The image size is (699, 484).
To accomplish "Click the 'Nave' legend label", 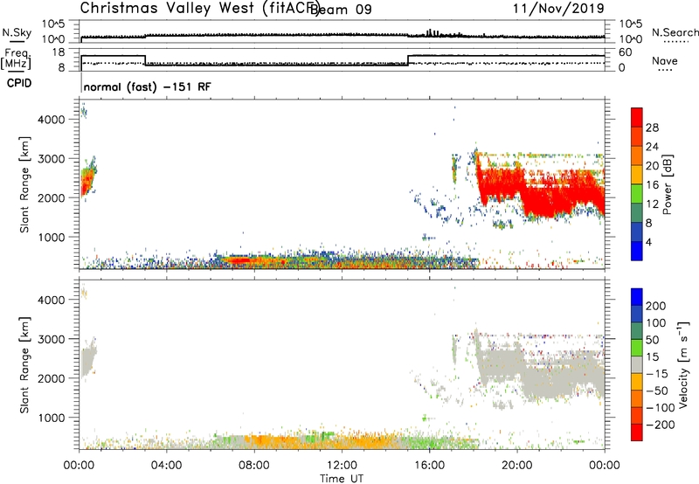I will [665, 60].
